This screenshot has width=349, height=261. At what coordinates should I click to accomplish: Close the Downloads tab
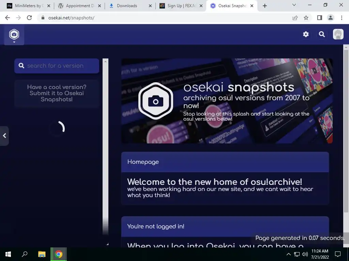click(150, 6)
